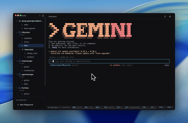
Task: Collapse the agentmanager workspace chevron
Action: 17,74
